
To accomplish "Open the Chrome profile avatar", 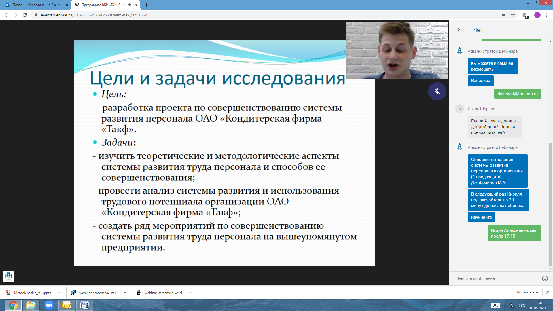I will click(x=537, y=15).
